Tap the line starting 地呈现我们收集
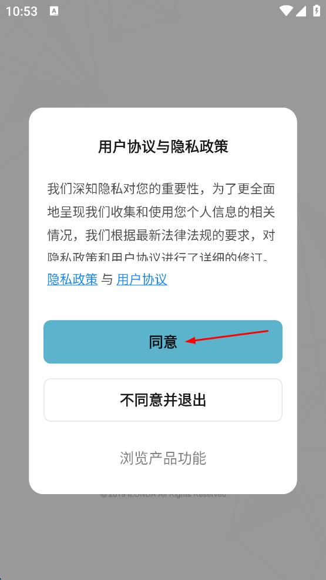This screenshot has height=580, width=326. [x=161, y=212]
